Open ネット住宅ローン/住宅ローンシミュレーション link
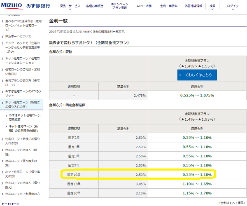 pyautogui.click(x=23, y=61)
